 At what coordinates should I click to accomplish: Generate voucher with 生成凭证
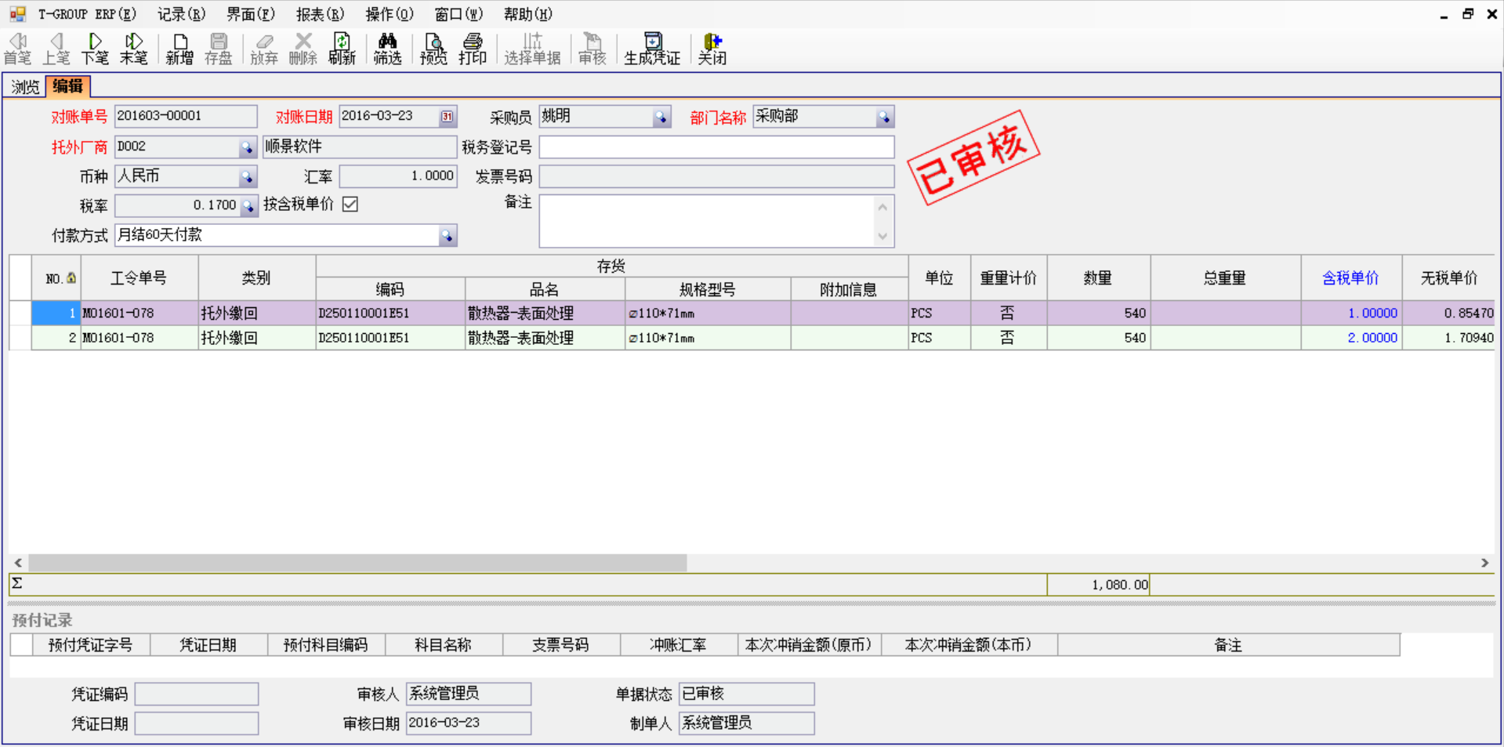click(652, 49)
